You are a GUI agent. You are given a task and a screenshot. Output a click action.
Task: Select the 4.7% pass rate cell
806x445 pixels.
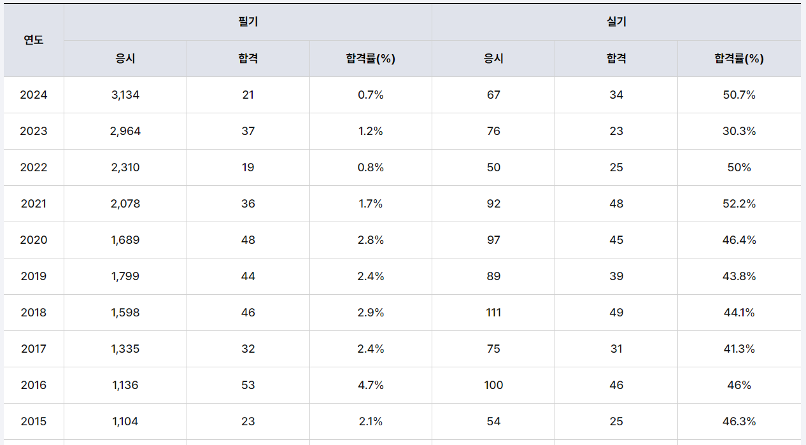click(x=371, y=385)
